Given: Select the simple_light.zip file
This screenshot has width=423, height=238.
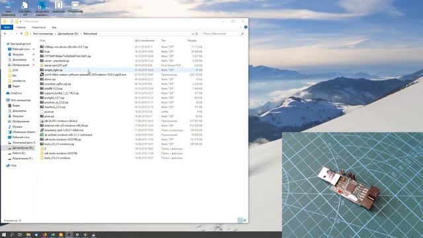Looking at the screenshot, I should [52, 70].
